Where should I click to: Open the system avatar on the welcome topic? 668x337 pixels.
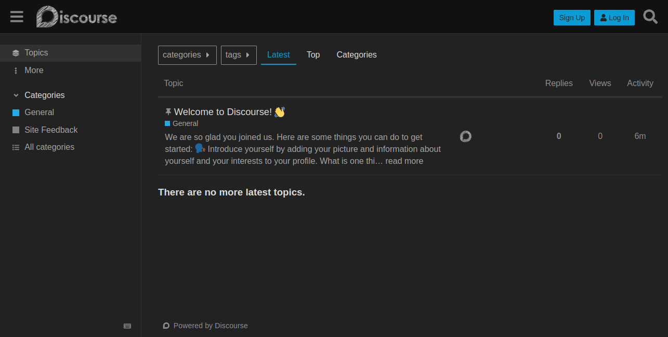465,136
